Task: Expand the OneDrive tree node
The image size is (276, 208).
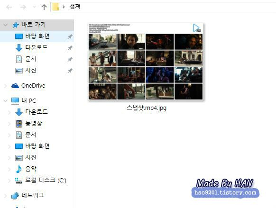Action: (6, 86)
